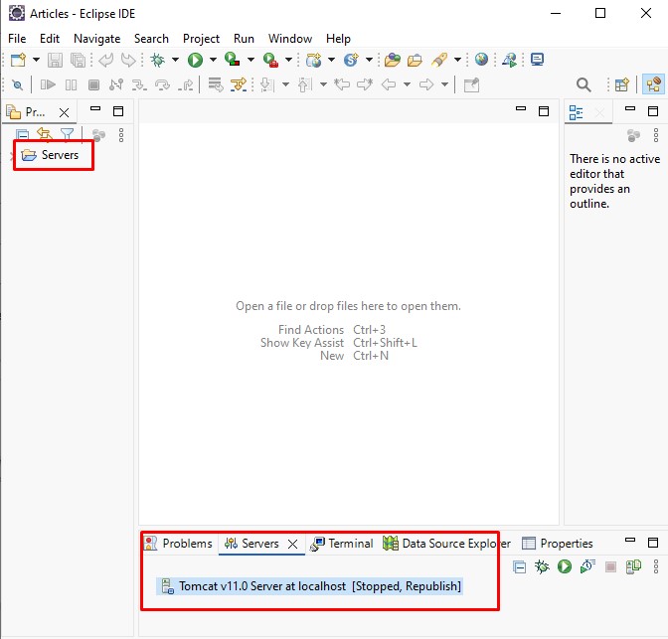Expand the Servers folder in Project Explorer
This screenshot has height=639, width=668.
coord(12,156)
